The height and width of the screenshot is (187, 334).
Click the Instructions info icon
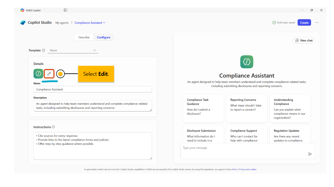tap(53, 127)
